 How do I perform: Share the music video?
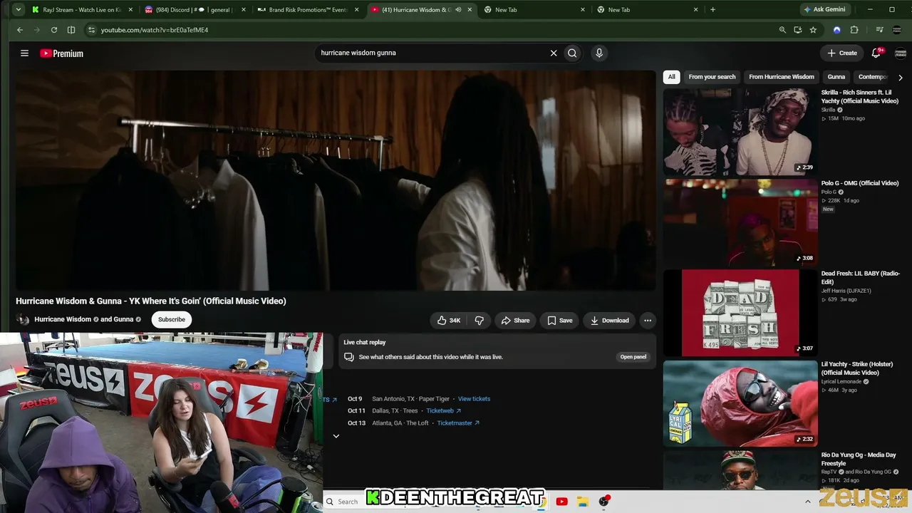coord(515,321)
